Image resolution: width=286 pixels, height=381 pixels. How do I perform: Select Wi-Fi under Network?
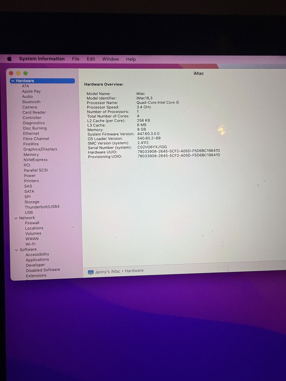pyautogui.click(x=31, y=244)
